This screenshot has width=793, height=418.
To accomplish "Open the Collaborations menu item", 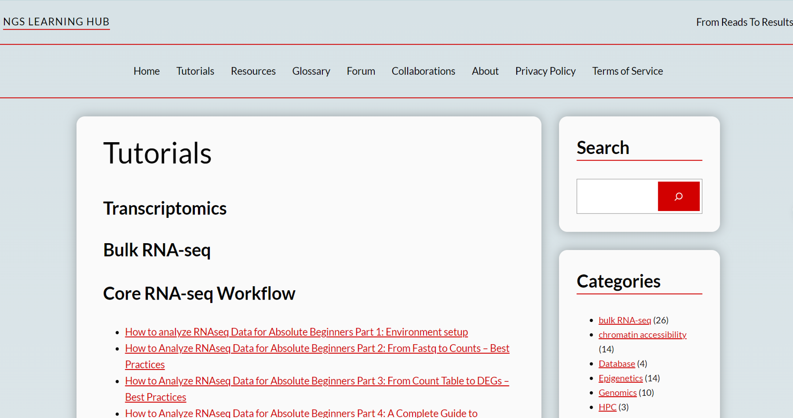I will (423, 71).
